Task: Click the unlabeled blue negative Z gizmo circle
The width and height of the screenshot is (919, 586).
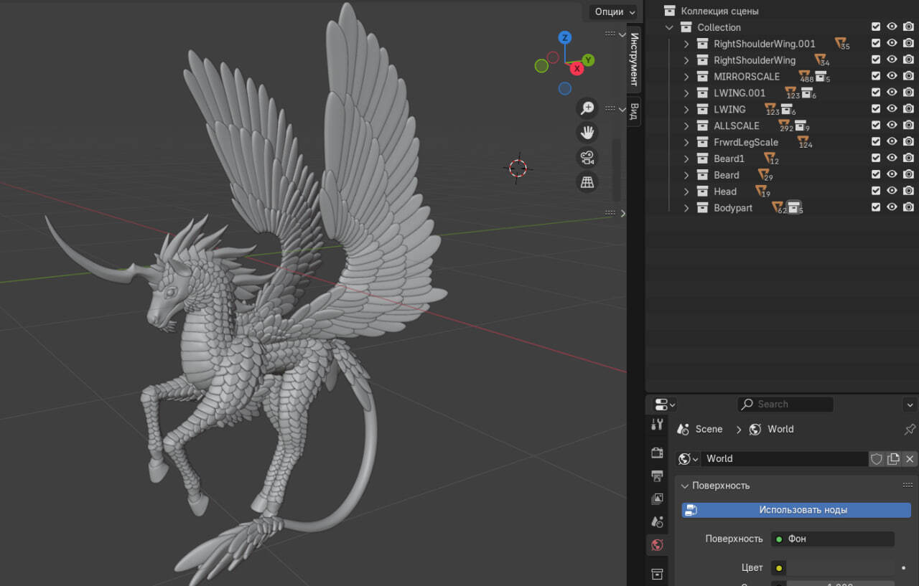Action: [x=565, y=89]
